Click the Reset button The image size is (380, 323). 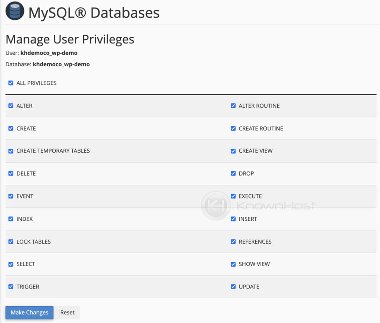tap(68, 313)
